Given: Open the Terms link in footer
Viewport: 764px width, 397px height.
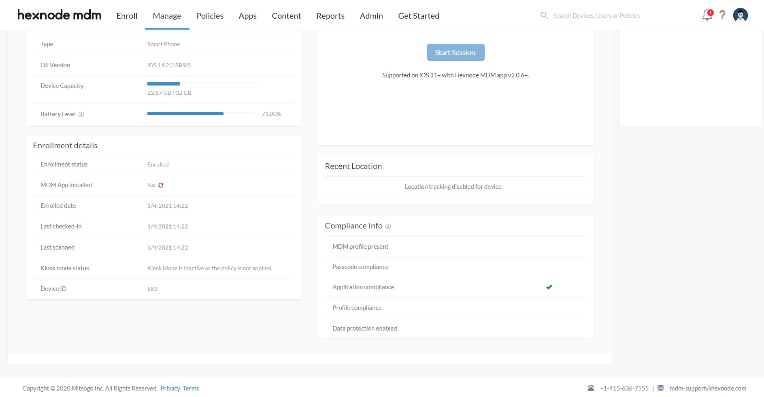Looking at the screenshot, I should [191, 388].
